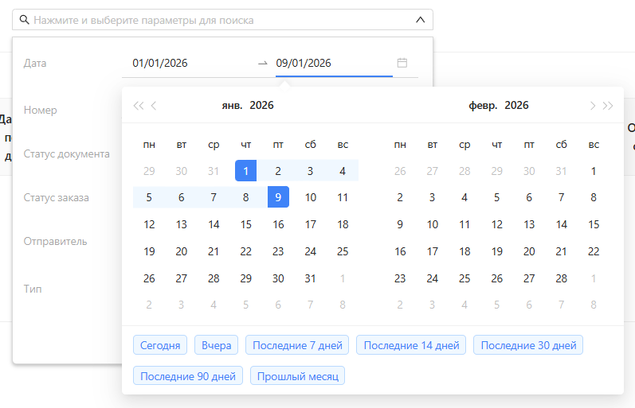Jump to next year with double-right arrow
The width and height of the screenshot is (635, 408).
(x=608, y=106)
